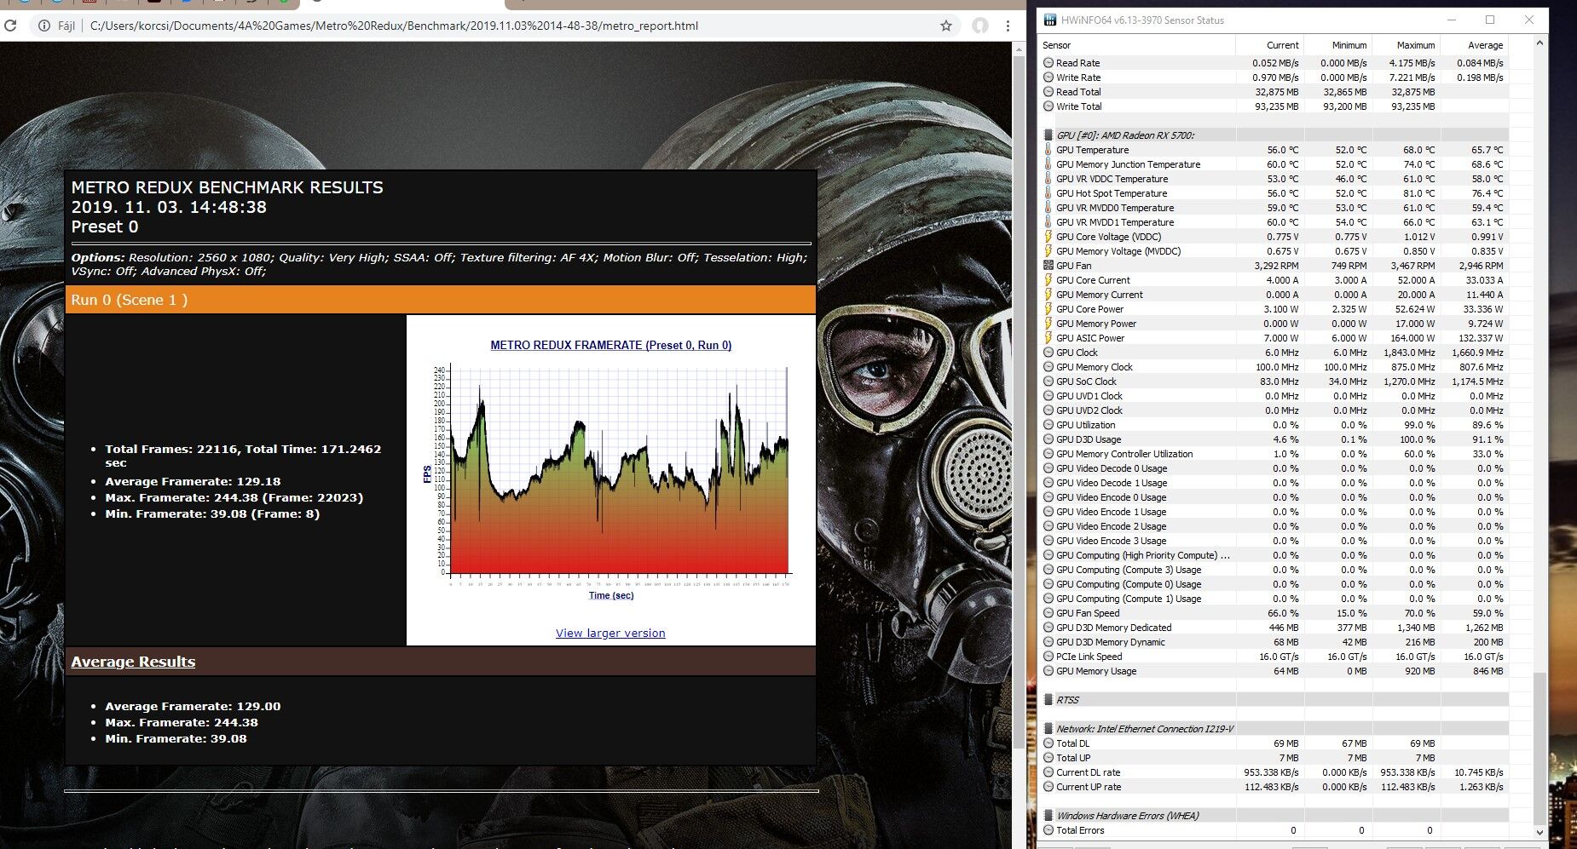This screenshot has height=849, width=1577.
Task: Click the Current column header in HWiNFO
Action: (x=1269, y=45)
